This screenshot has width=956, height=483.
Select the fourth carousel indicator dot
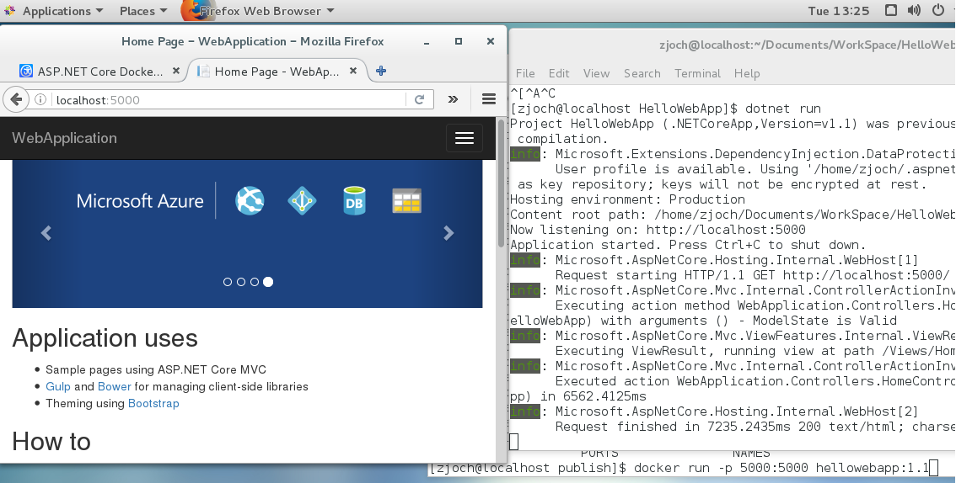268,282
